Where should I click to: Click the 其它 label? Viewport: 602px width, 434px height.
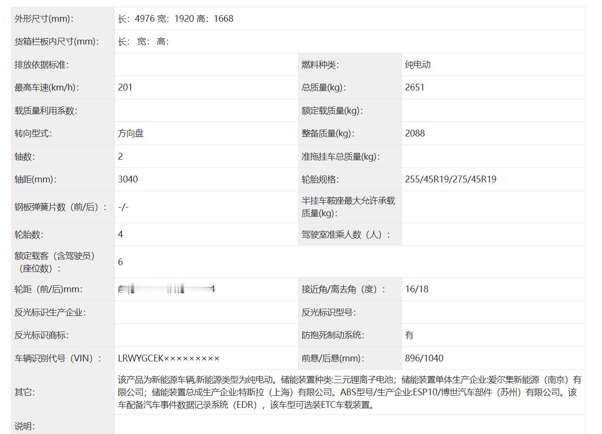[x=25, y=392]
